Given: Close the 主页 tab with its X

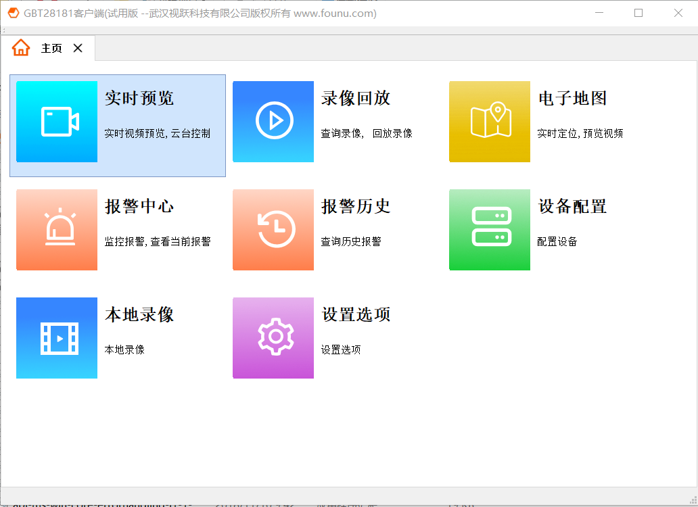Looking at the screenshot, I should click(x=78, y=48).
